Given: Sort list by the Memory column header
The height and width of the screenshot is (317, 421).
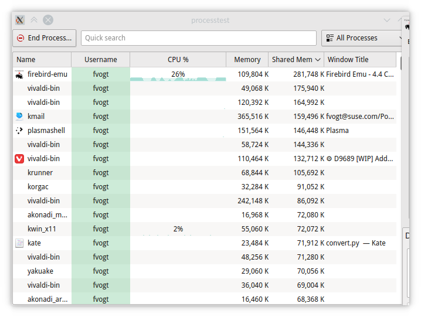Looking at the screenshot, I should click(247, 60).
